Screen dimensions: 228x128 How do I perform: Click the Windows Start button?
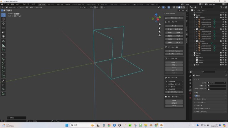point(67,125)
